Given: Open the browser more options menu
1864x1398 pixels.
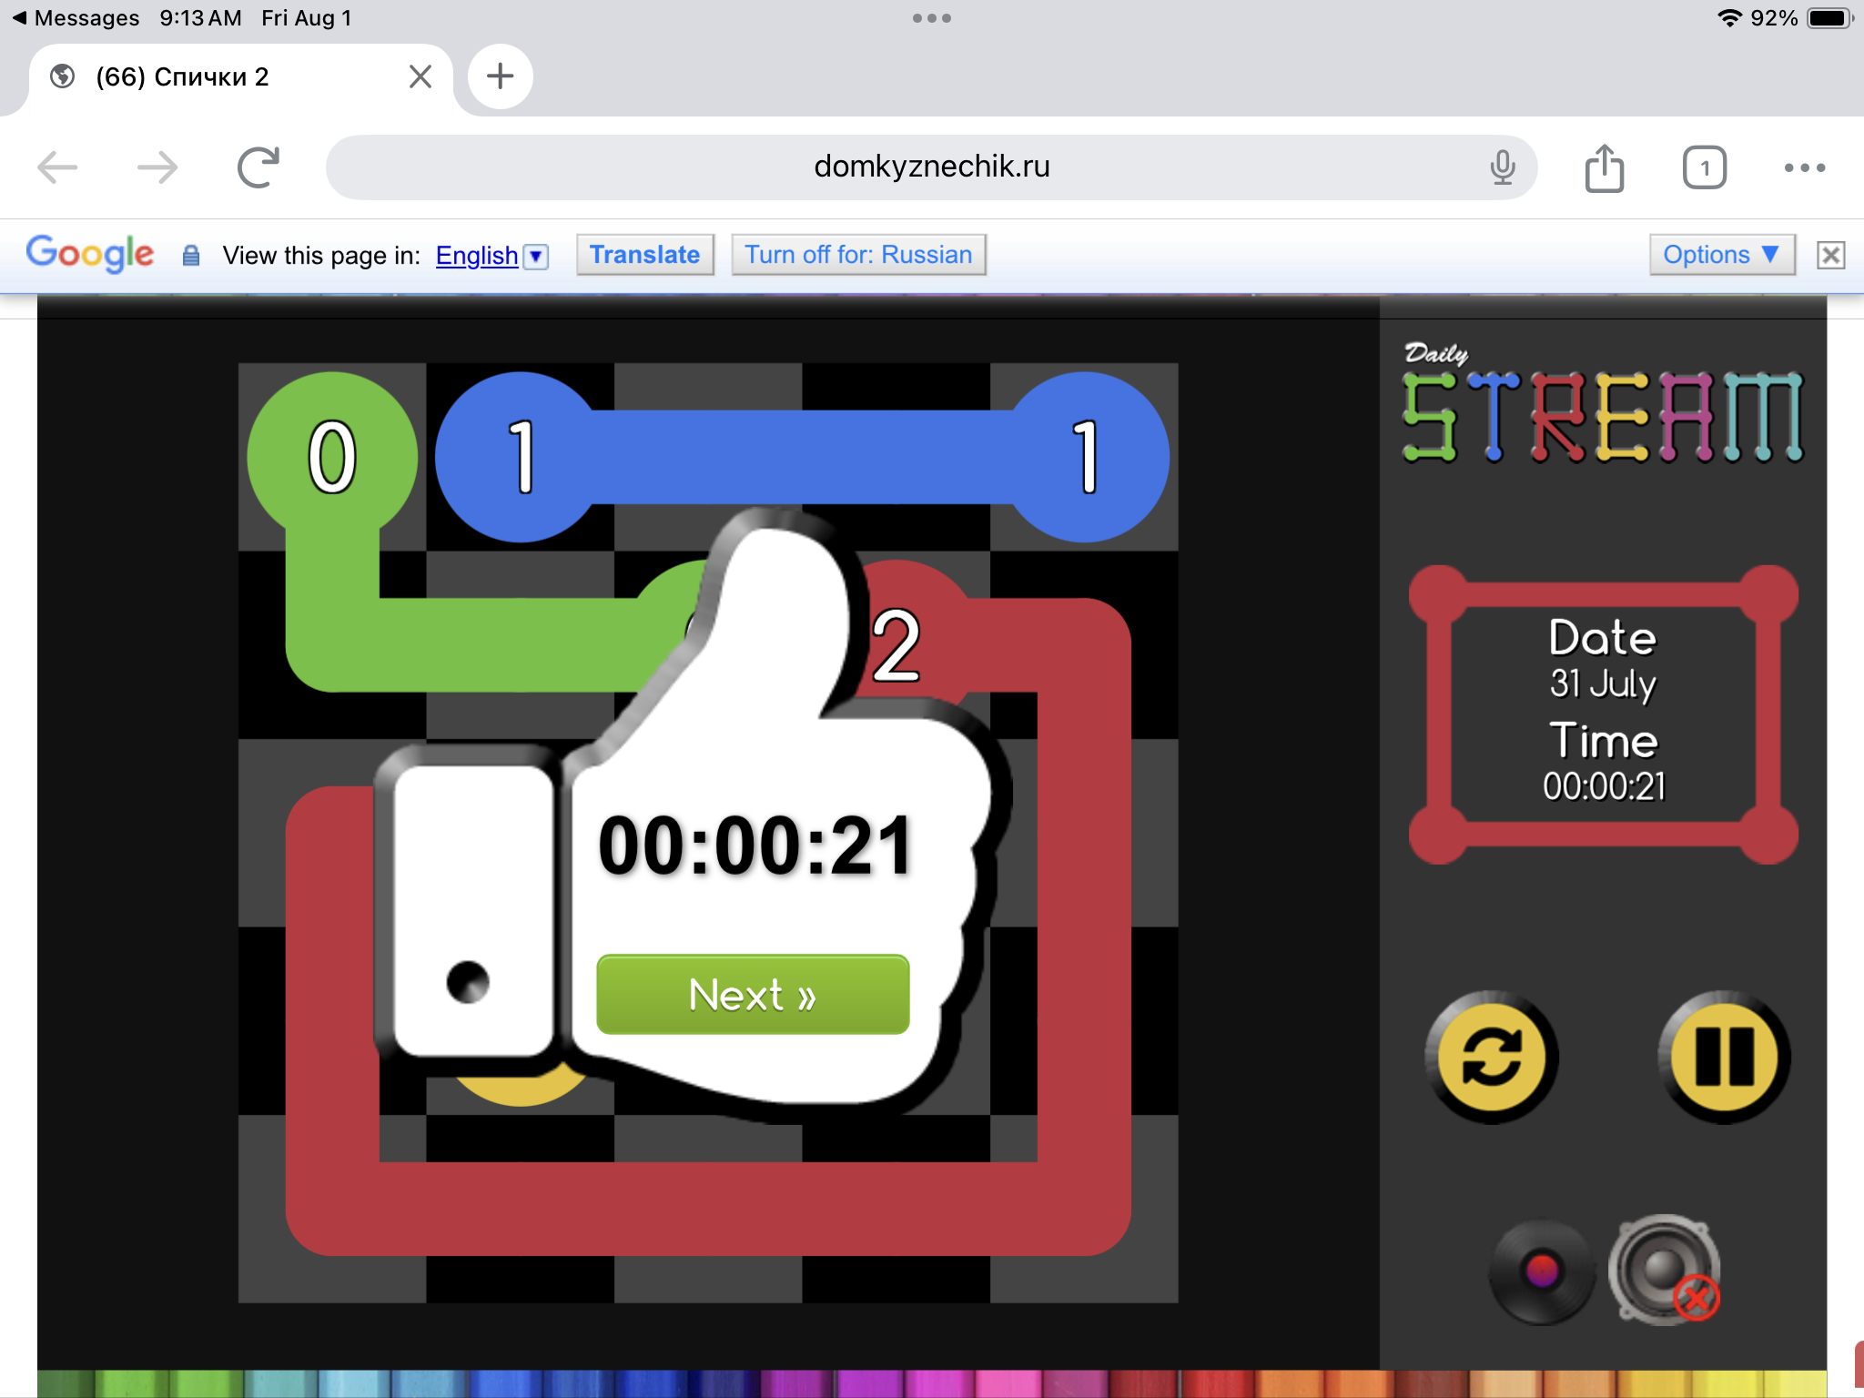Looking at the screenshot, I should 1805,167.
